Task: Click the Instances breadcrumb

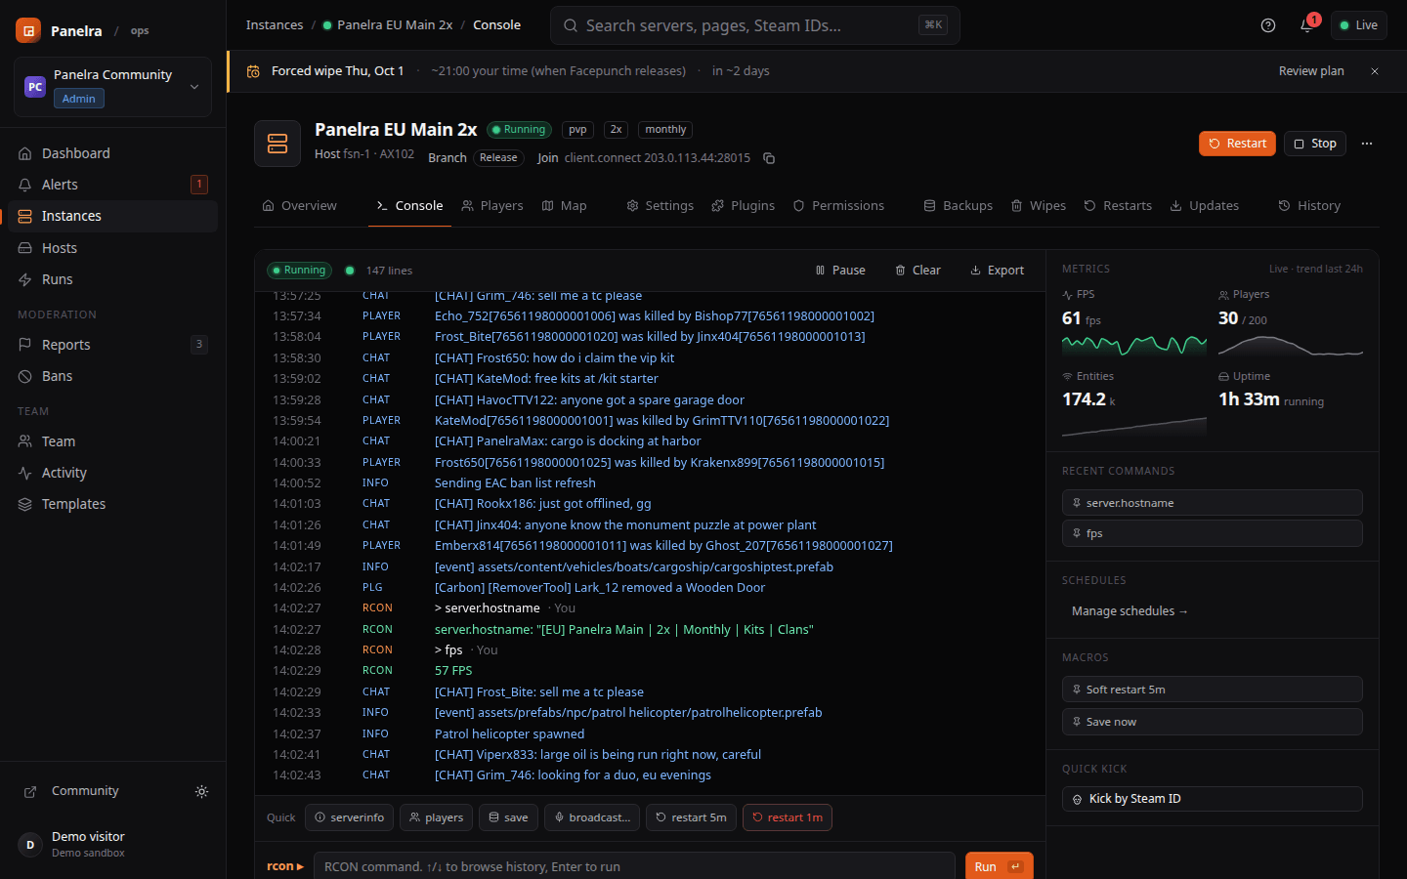Action: pos(275,25)
